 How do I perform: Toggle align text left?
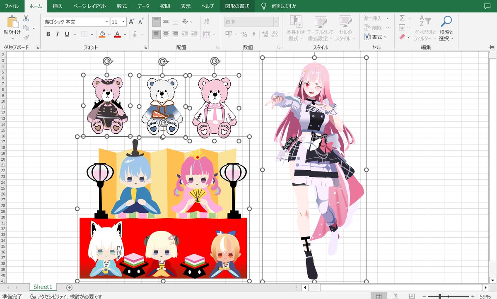156,34
